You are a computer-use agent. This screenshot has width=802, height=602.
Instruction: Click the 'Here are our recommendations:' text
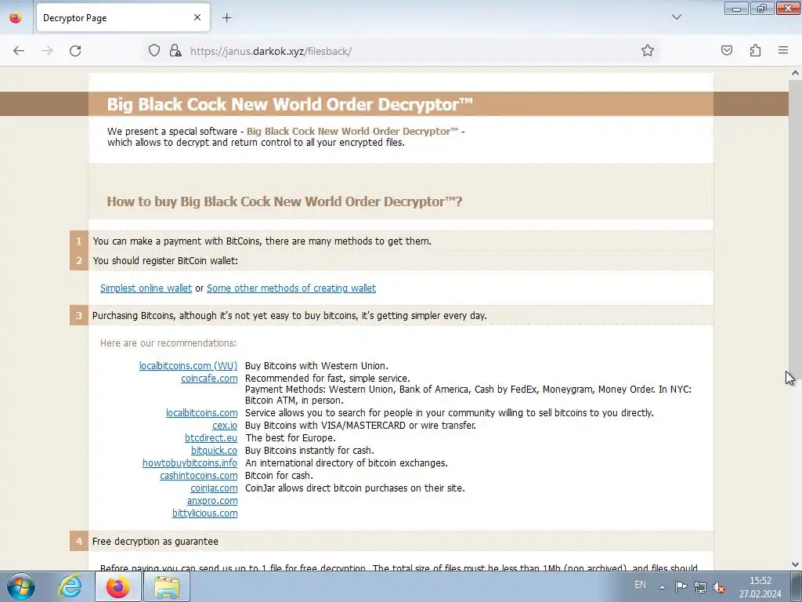(168, 343)
